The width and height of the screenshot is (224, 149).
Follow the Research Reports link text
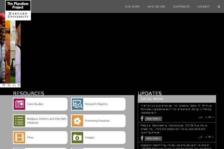(x=96, y=104)
